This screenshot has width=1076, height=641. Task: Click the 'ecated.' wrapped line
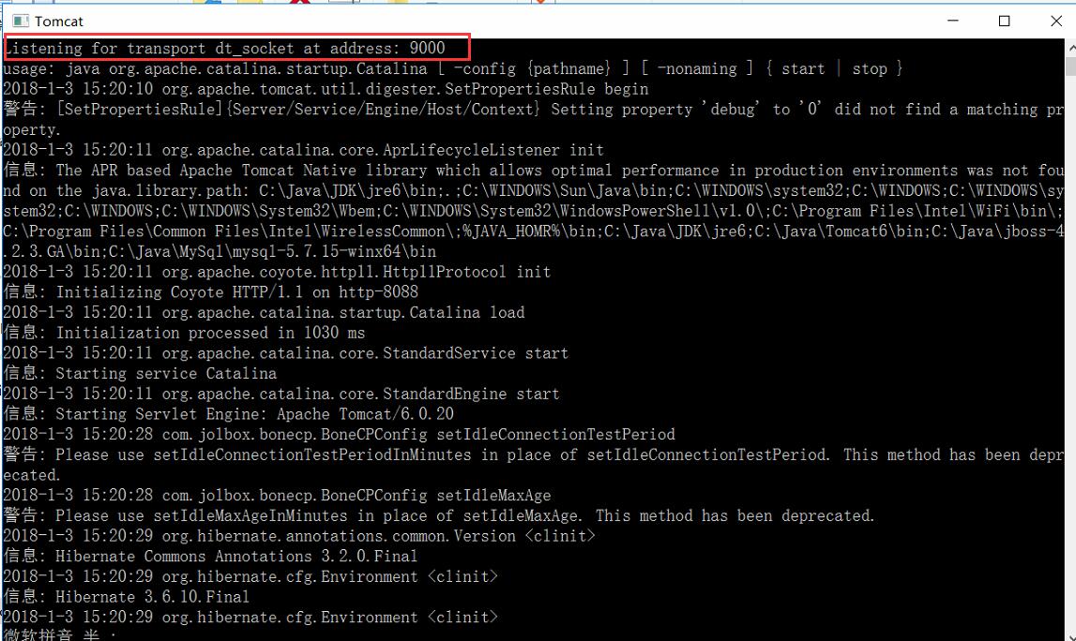point(32,474)
